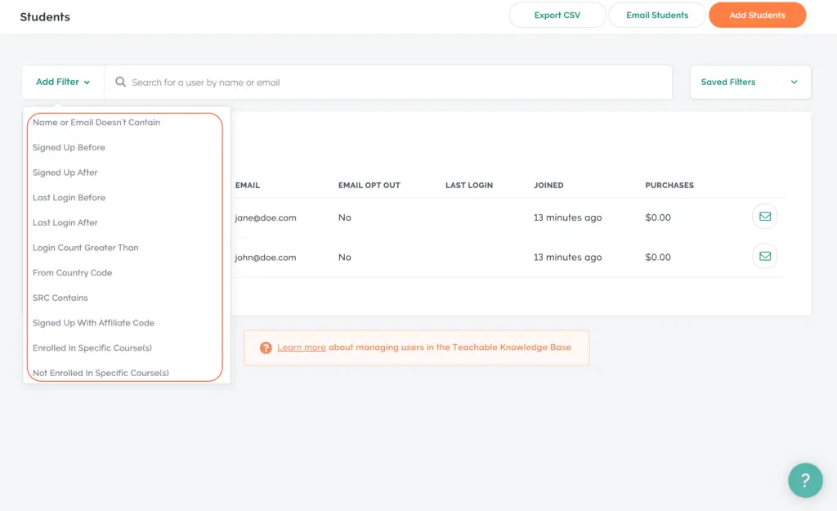The height and width of the screenshot is (511, 837).
Task: Open the 'Learn more' knowledge base link
Action: 302,347
